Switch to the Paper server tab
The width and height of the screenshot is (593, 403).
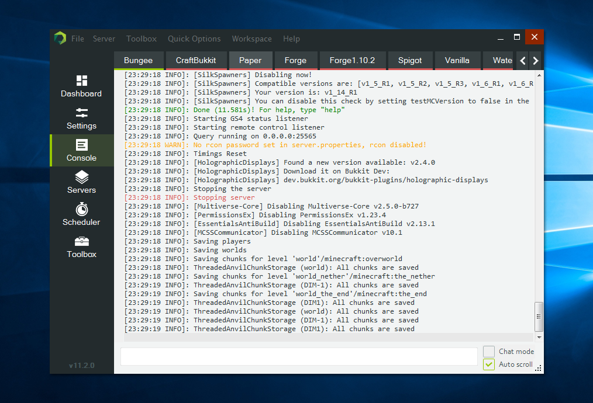(250, 60)
